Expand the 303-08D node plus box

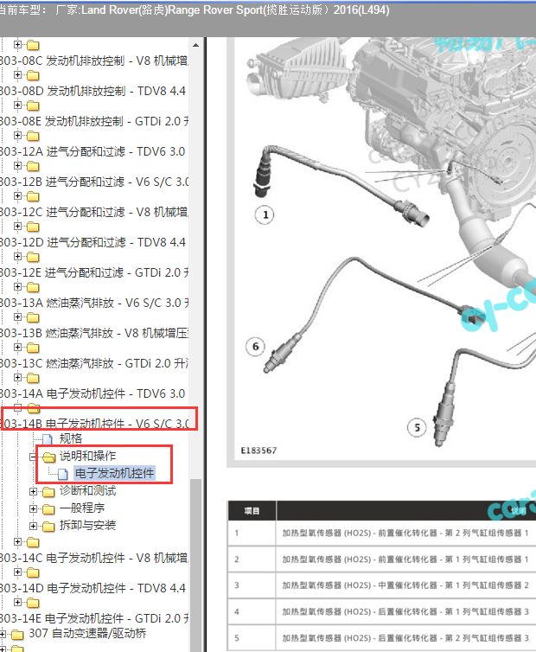click(x=17, y=75)
